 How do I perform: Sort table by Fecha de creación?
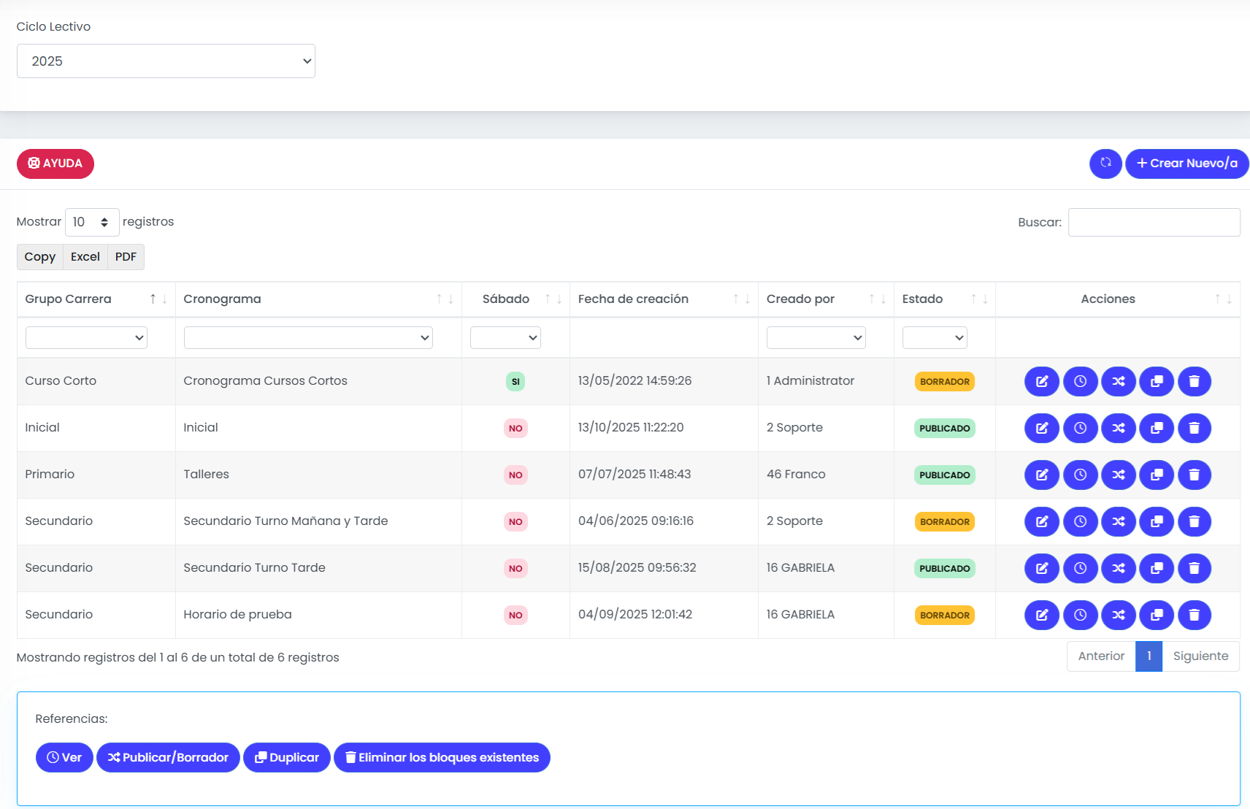click(x=664, y=299)
